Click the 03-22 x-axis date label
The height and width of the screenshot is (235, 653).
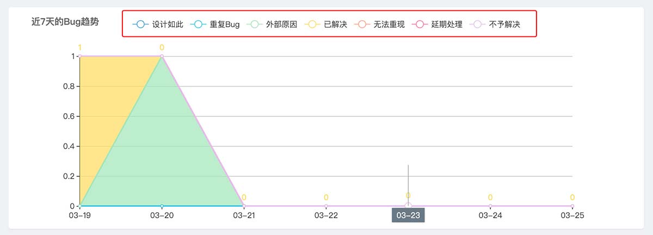(326, 215)
